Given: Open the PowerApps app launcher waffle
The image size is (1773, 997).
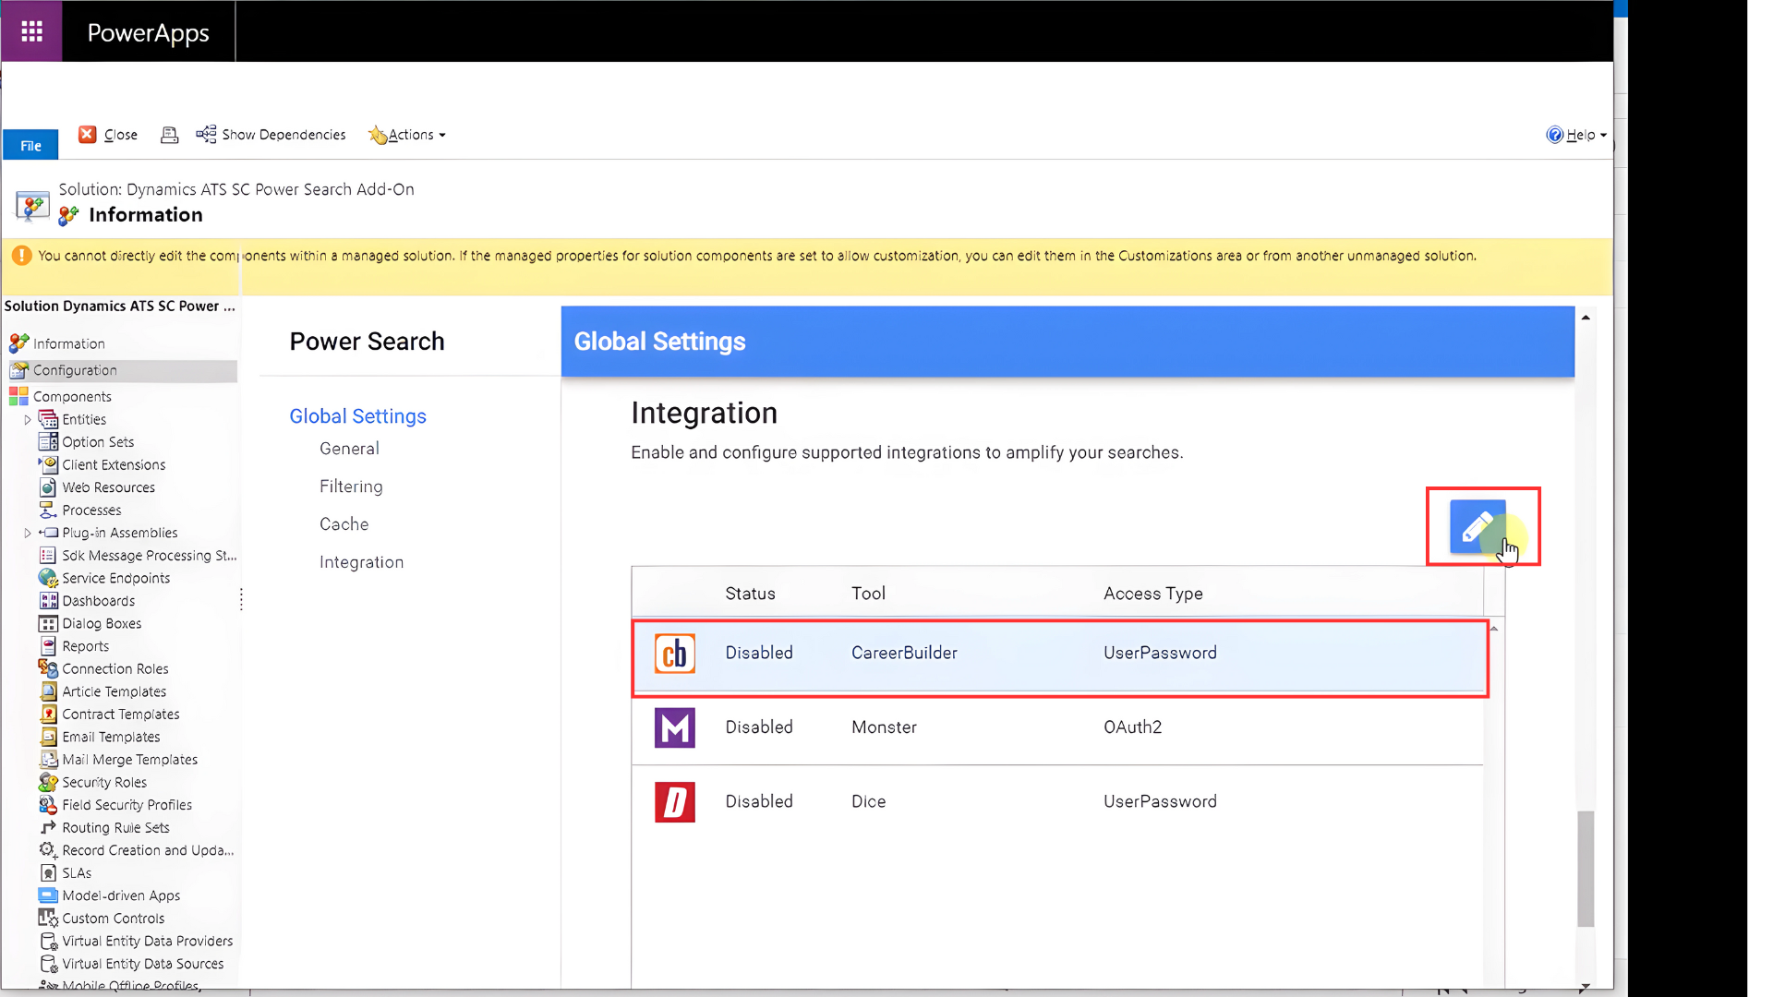Looking at the screenshot, I should coord(31,31).
